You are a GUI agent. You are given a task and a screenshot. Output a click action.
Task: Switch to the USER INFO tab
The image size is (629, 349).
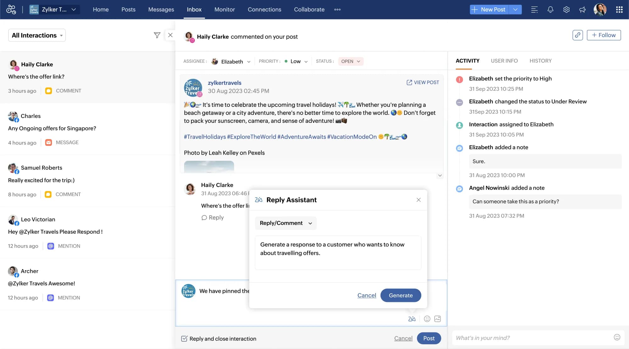pyautogui.click(x=504, y=61)
